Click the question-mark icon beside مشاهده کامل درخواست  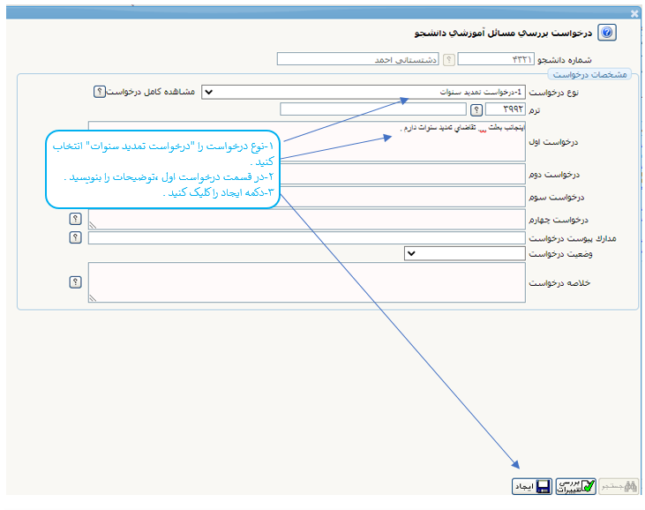[99, 91]
